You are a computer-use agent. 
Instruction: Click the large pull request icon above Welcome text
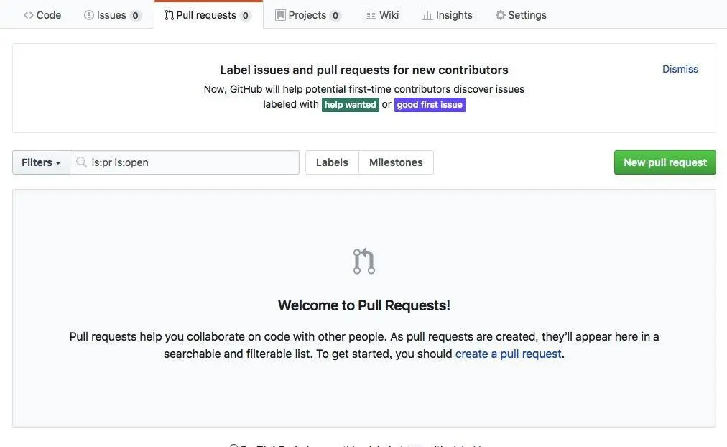pos(363,261)
